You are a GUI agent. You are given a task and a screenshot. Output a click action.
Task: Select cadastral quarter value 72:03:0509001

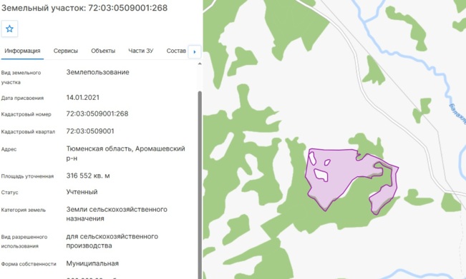pos(90,131)
